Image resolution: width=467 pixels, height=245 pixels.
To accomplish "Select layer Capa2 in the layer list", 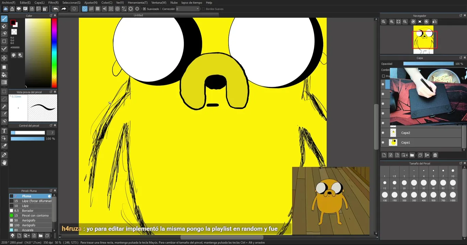I will (x=421, y=133).
